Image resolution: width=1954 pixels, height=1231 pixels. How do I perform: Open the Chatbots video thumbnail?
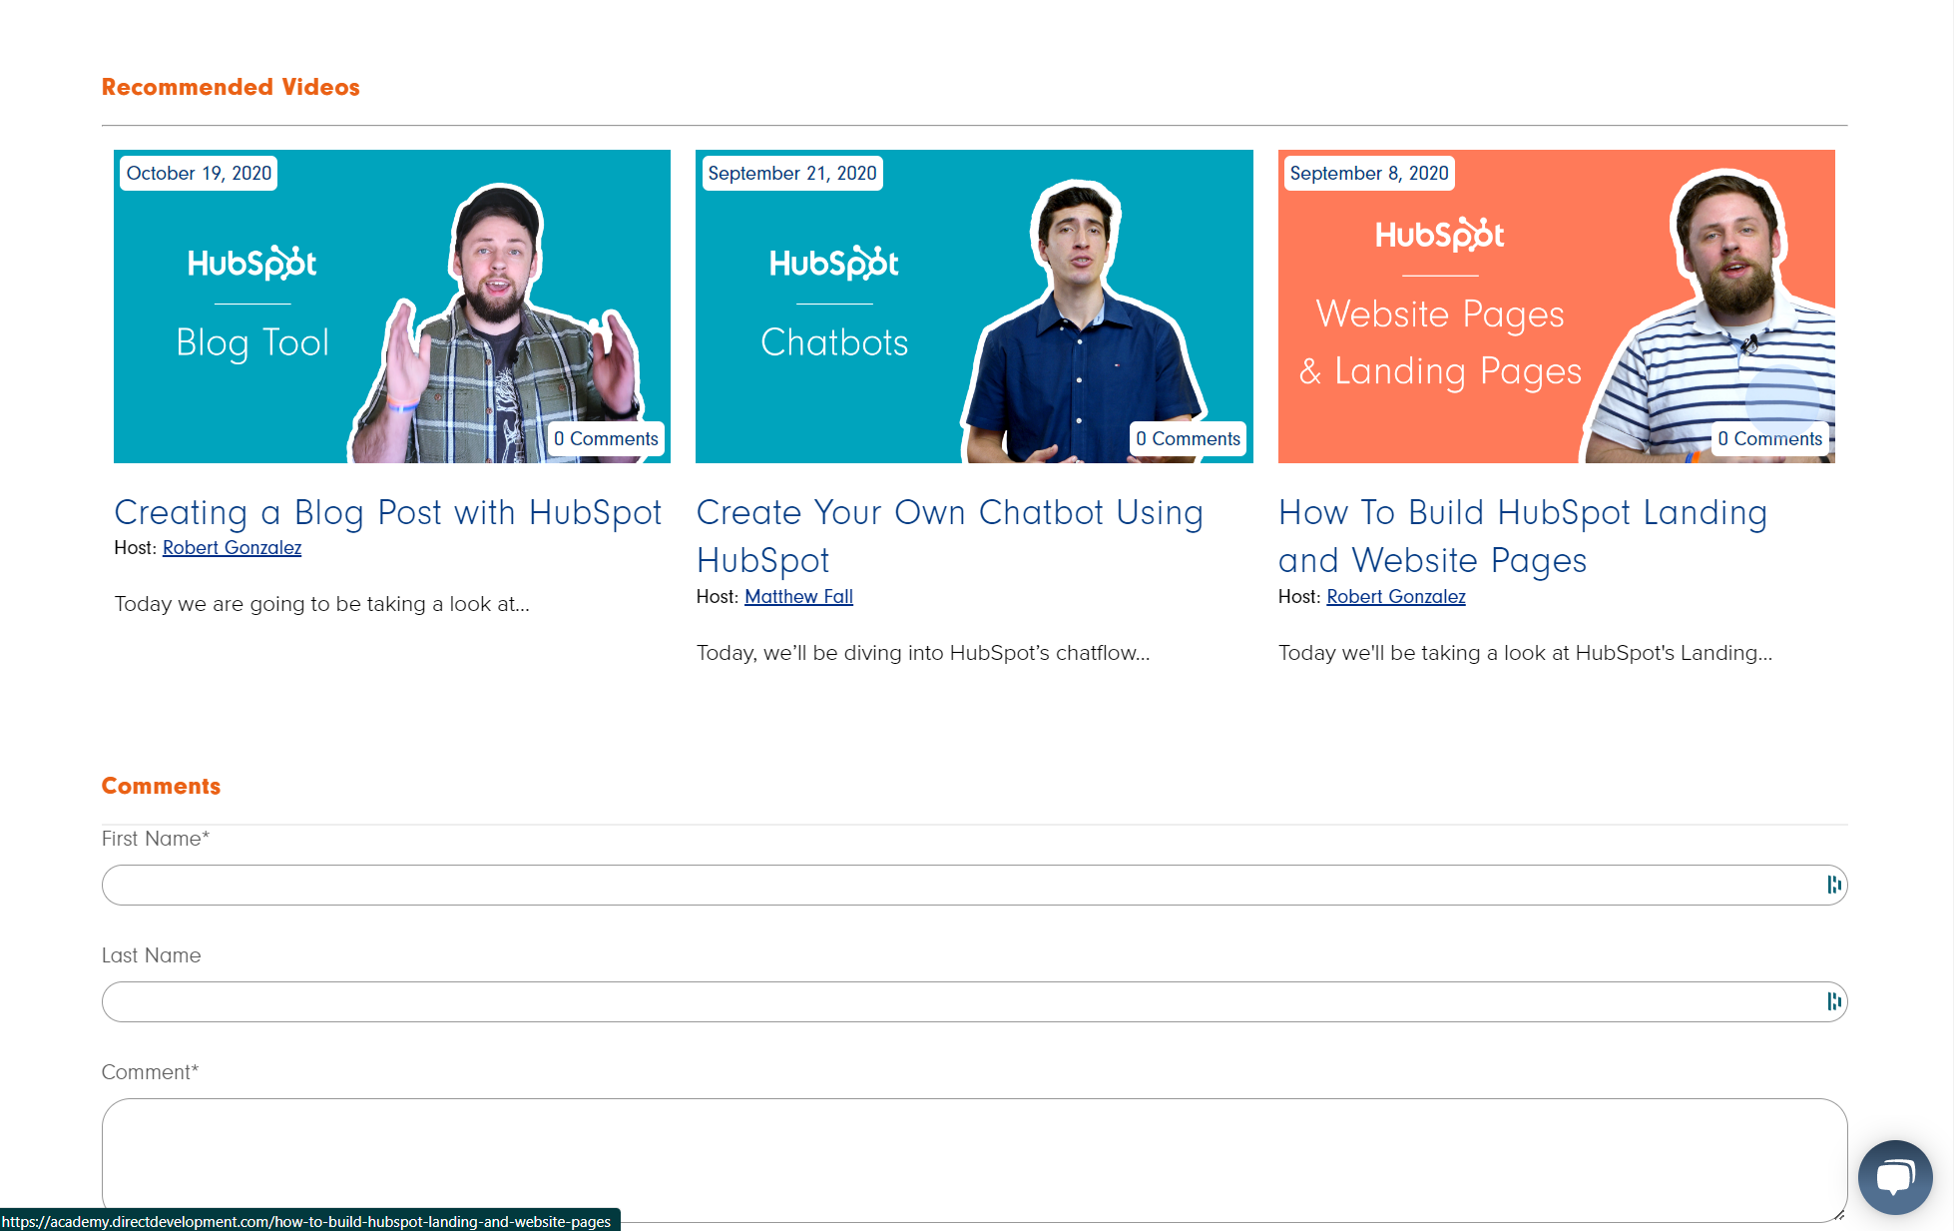(x=974, y=307)
